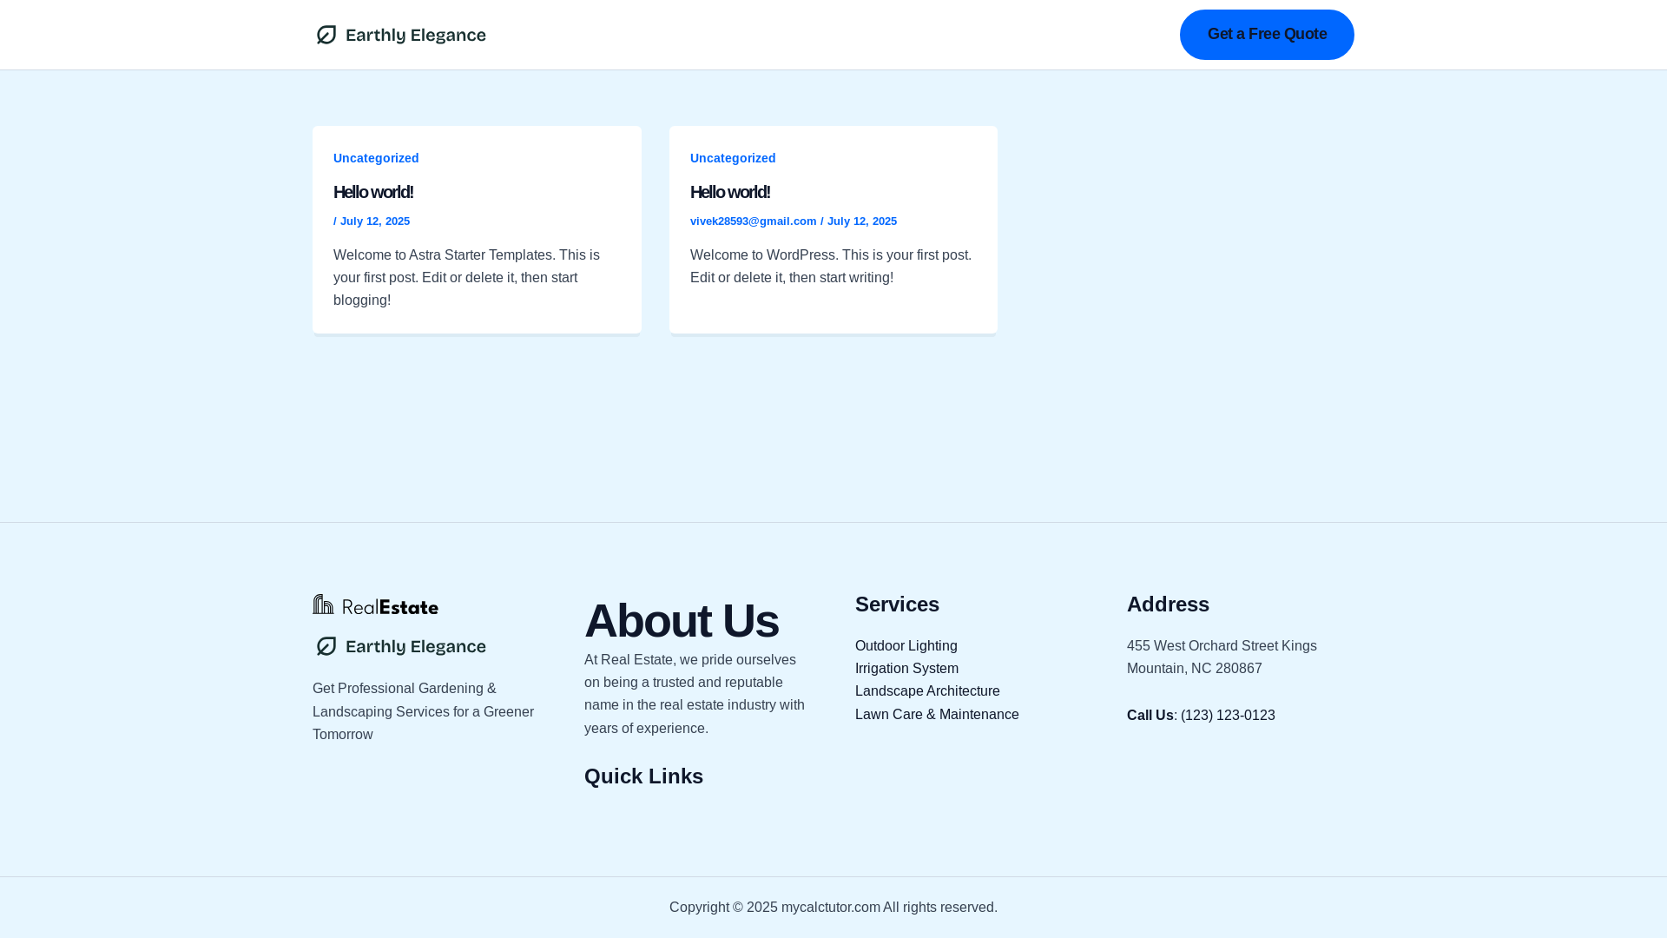Viewport: 1667px width, 938px height.
Task: Click address 455 West Orchard Street text
Action: coord(1222,657)
